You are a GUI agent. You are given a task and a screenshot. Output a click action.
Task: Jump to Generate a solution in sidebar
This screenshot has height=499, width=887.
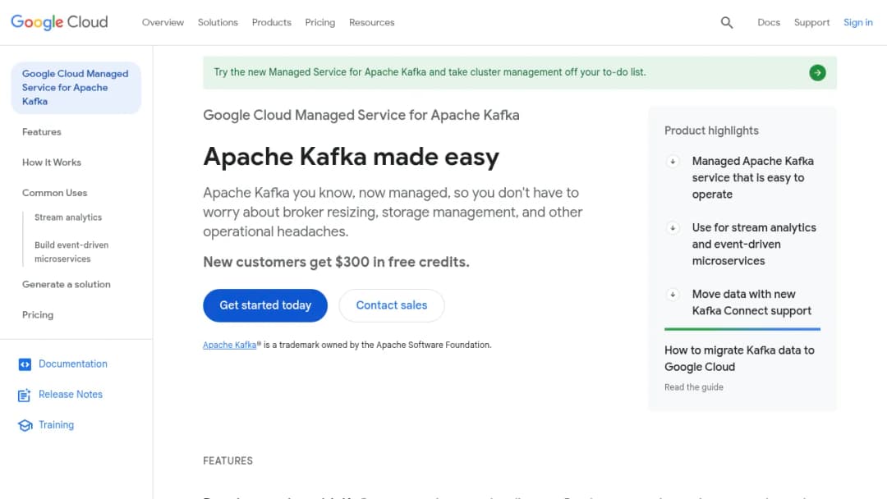click(x=67, y=284)
